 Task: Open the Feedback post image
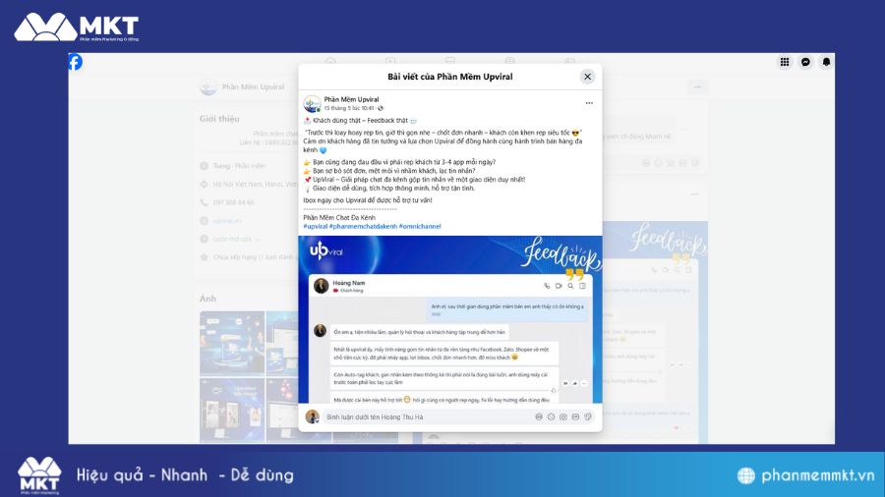tap(450, 319)
